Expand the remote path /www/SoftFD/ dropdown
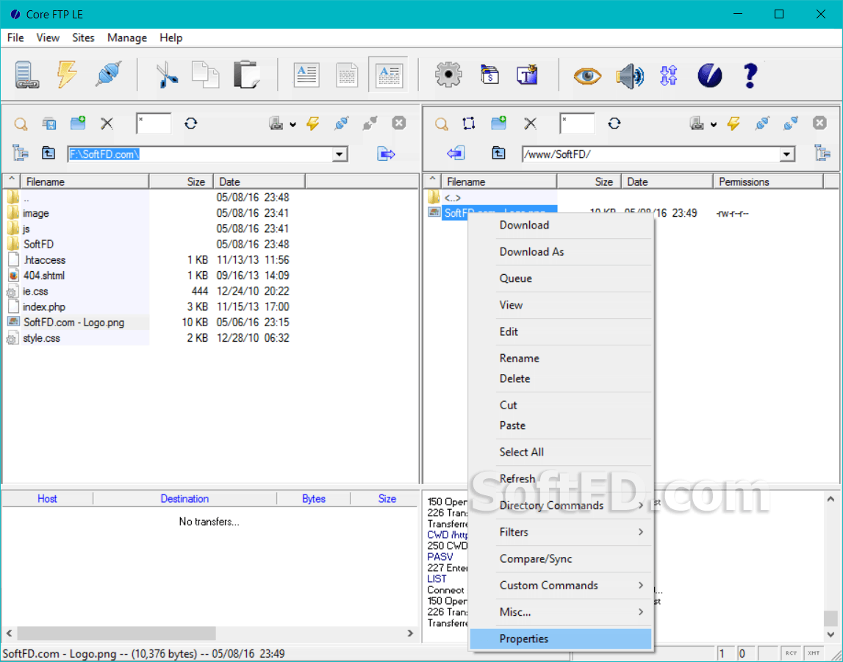This screenshot has width=843, height=662. tap(787, 155)
